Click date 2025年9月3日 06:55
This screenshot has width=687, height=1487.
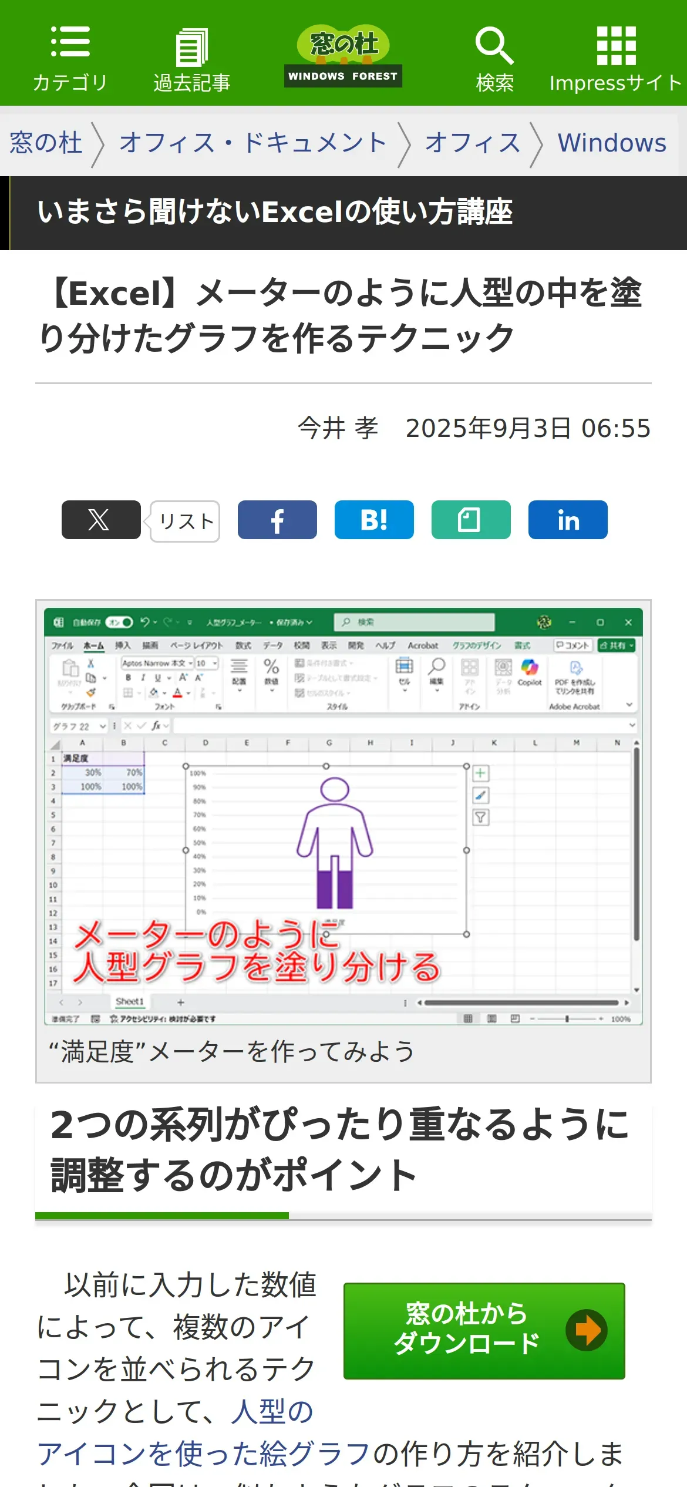[528, 428]
